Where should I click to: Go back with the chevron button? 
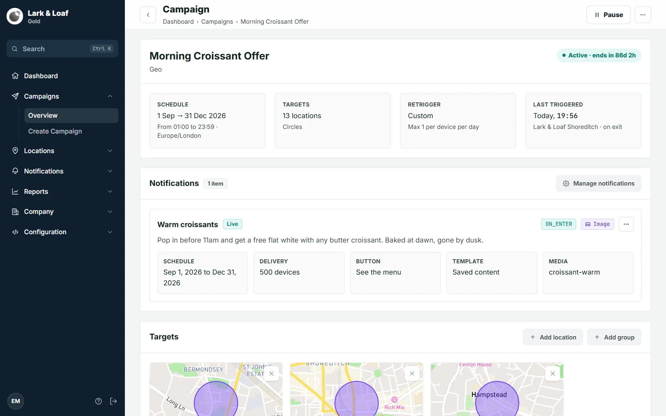(148, 15)
